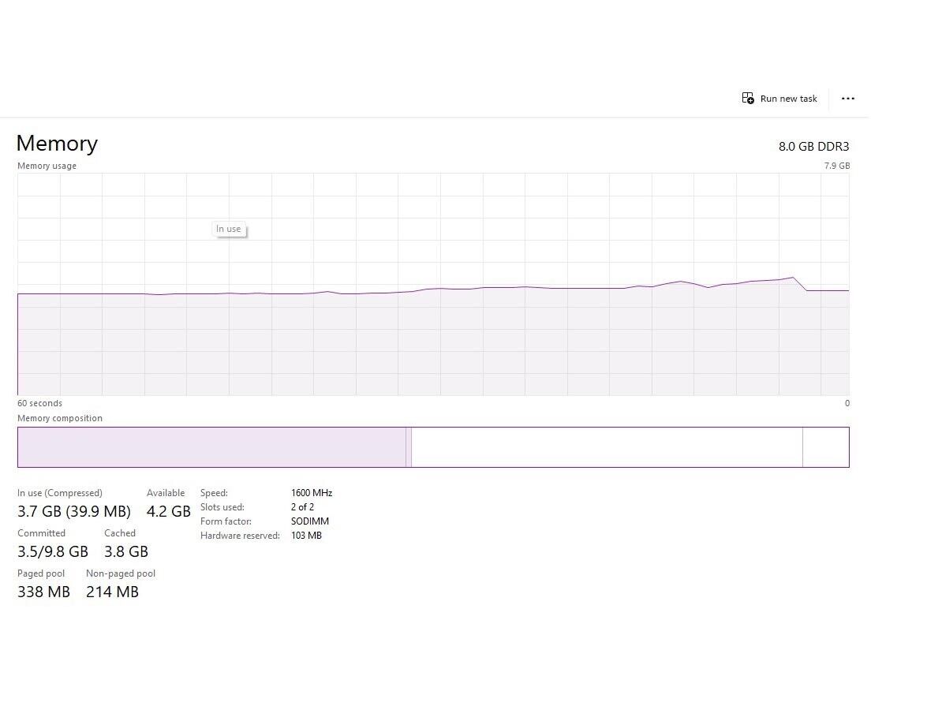The width and height of the screenshot is (942, 706).
Task: Click the free segment at composition bar end
Action: coord(825,447)
